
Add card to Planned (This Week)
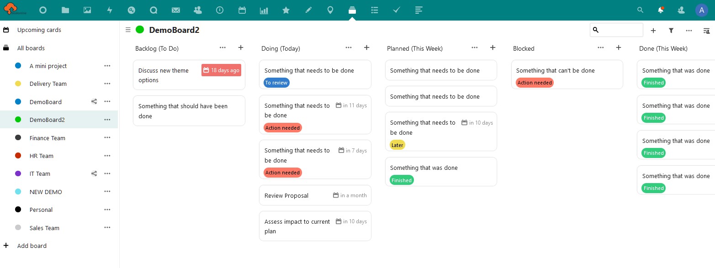pos(493,47)
